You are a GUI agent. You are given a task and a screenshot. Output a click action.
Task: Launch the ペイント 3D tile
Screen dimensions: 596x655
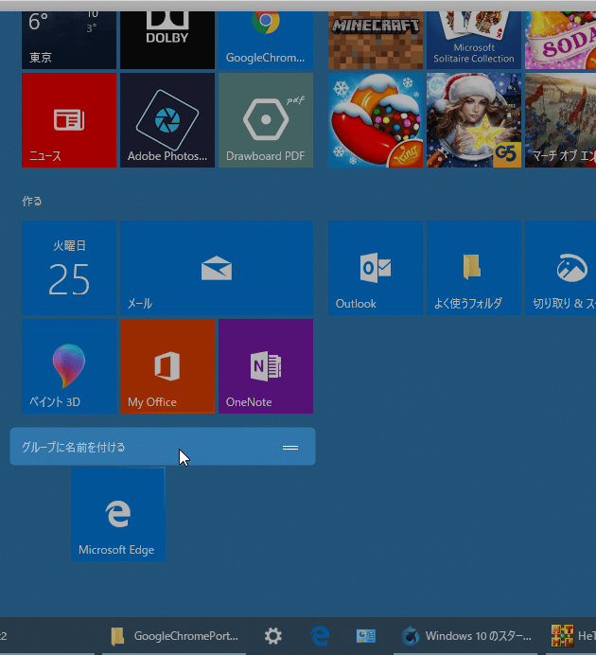coord(69,366)
